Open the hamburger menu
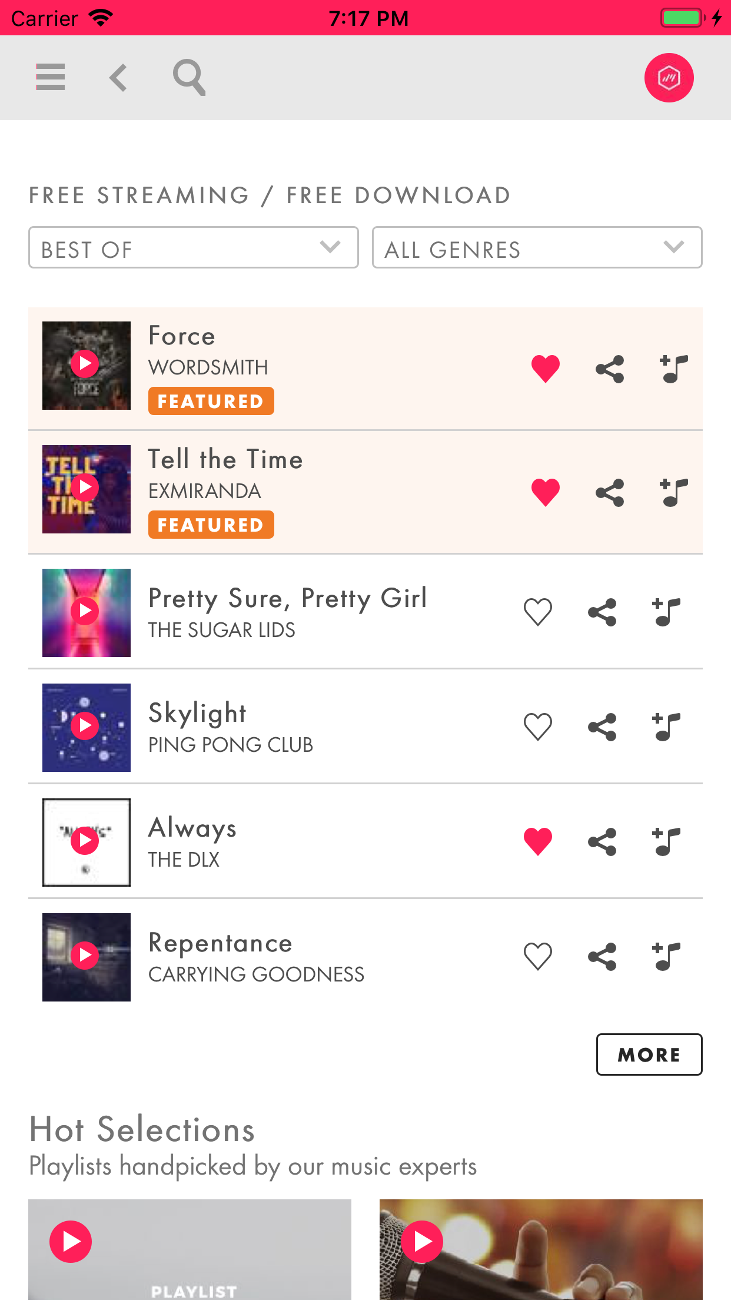 pos(51,77)
